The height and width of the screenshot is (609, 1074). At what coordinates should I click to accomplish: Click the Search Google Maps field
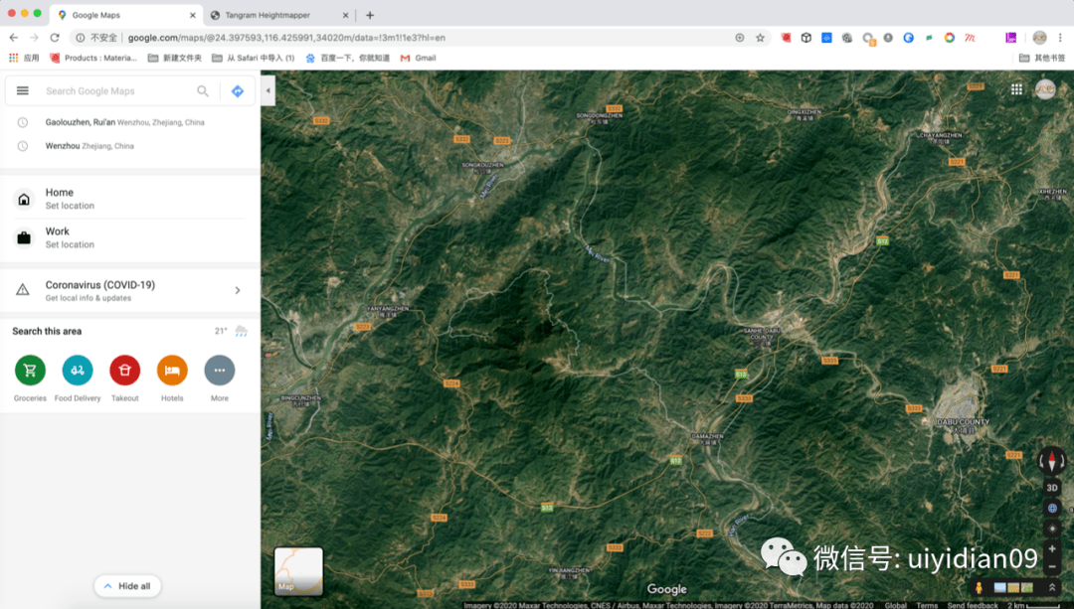point(109,90)
